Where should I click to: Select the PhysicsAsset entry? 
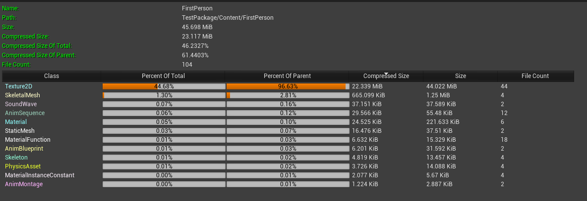click(x=23, y=166)
